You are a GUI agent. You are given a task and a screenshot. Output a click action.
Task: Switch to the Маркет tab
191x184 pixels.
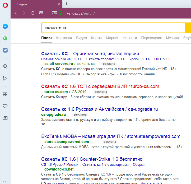tap(112, 38)
